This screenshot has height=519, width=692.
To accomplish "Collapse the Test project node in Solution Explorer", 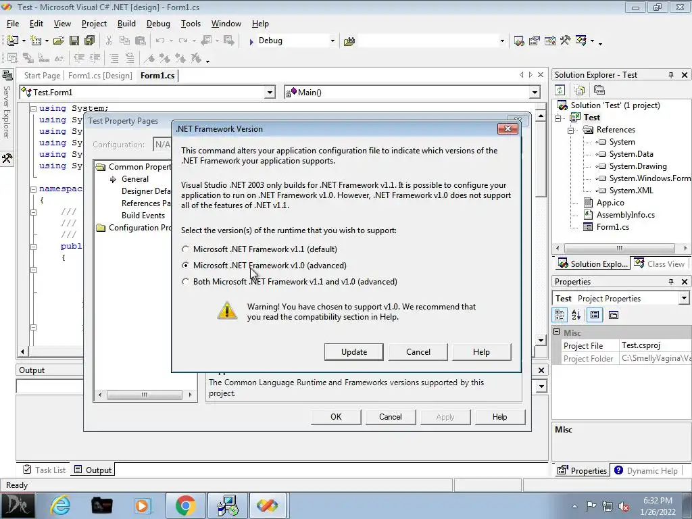I will pyautogui.click(x=558, y=118).
